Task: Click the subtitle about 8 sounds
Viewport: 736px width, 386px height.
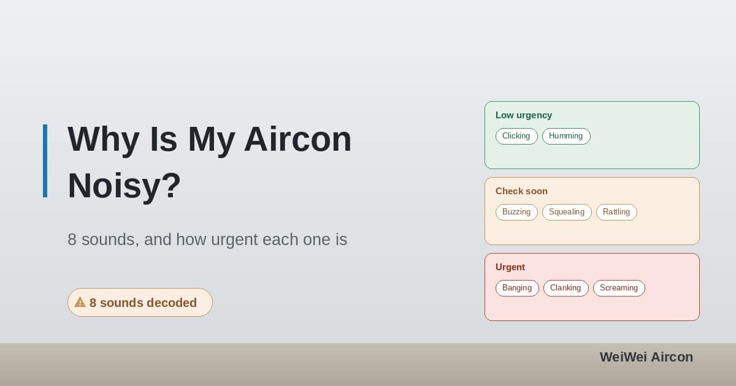Action: click(207, 240)
